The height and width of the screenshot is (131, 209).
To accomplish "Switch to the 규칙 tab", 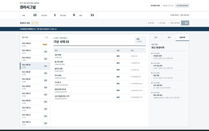I will (x=169, y=37).
